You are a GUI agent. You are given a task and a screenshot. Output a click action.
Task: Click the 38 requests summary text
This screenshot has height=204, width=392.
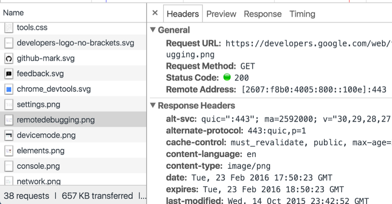pos(26,196)
